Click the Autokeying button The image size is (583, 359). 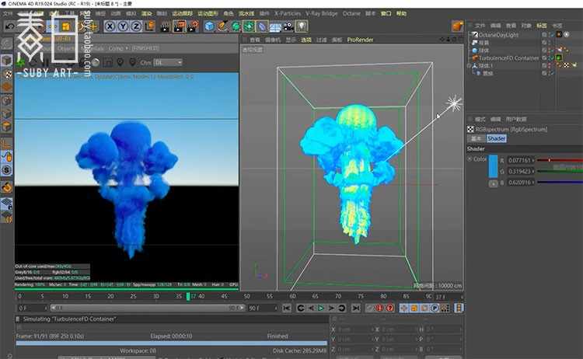(x=389, y=308)
